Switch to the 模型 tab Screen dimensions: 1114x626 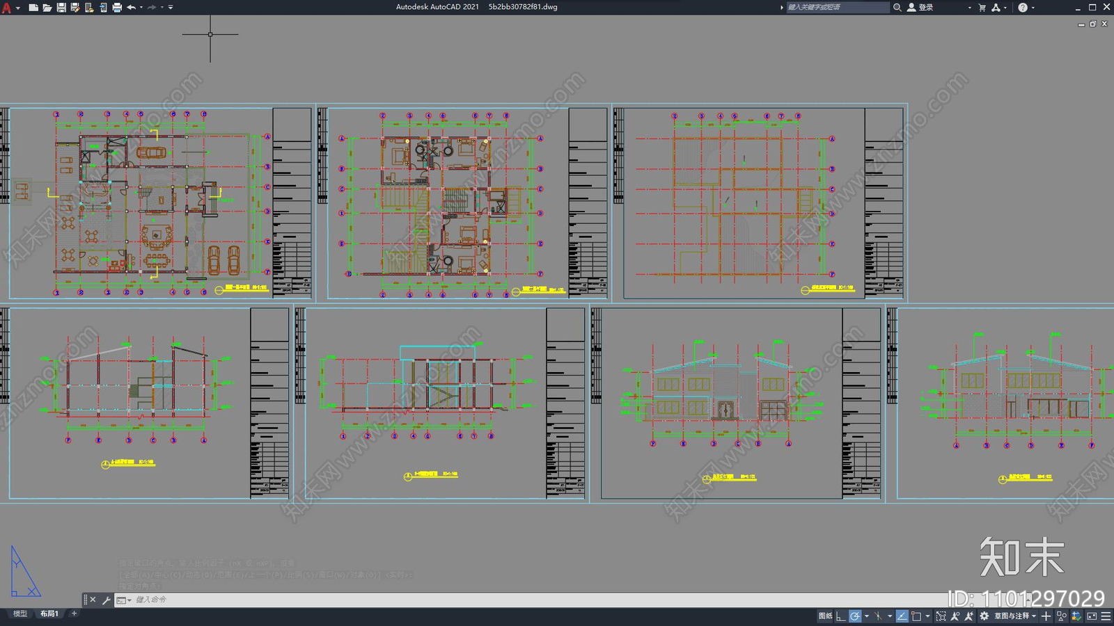(20, 613)
